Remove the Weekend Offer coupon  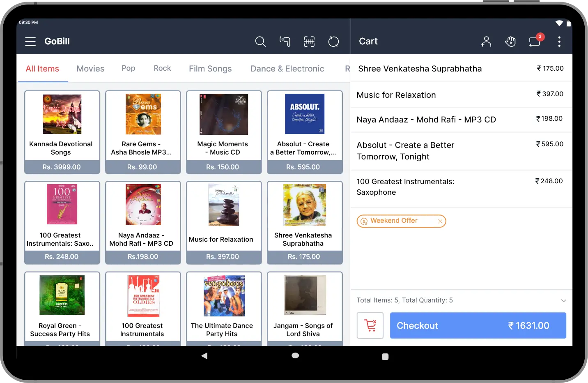440,221
